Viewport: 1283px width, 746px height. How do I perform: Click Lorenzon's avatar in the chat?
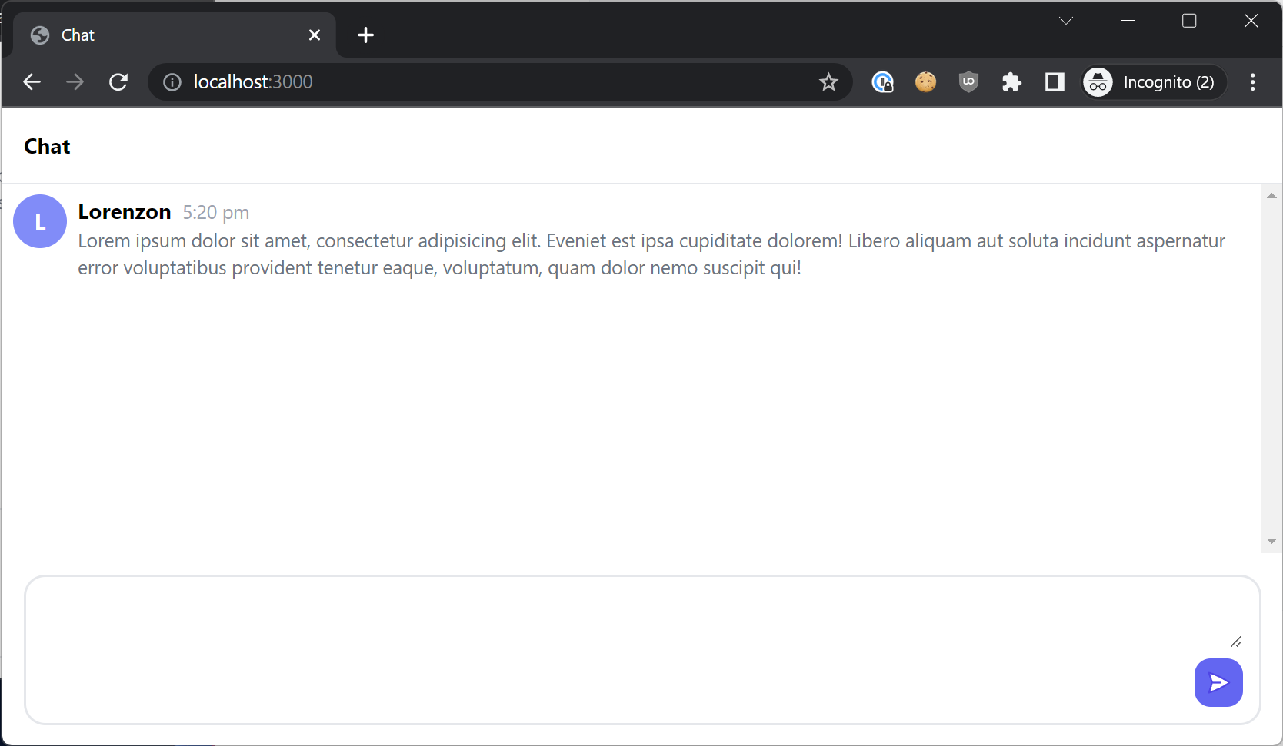click(39, 221)
